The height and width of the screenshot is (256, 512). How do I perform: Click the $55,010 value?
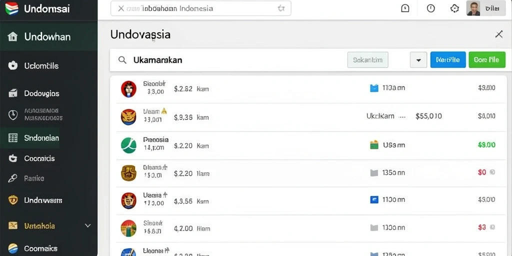point(428,116)
